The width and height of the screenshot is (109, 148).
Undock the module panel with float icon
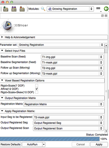coord(103,16)
